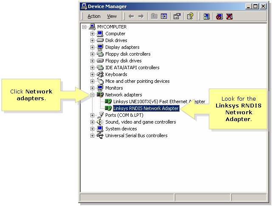The width and height of the screenshot is (273, 206).
Task: Click the Floppy disk drives icon
Action: point(100,61)
